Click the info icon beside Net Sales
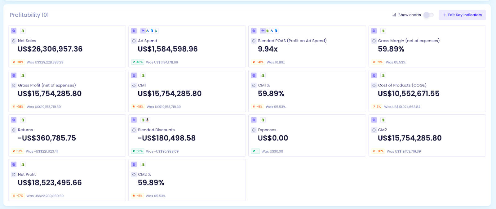Screen dimensions: 496x209 14,41
